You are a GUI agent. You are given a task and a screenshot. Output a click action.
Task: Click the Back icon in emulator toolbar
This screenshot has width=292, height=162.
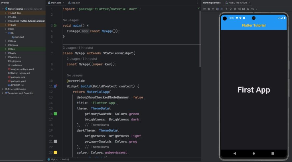[x=226, y=9]
